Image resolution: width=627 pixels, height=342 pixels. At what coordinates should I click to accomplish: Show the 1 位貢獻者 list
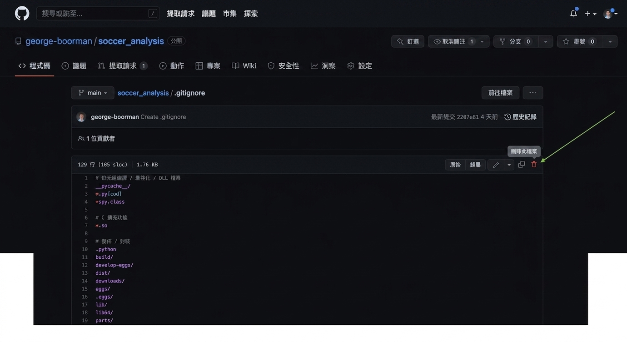pos(96,139)
